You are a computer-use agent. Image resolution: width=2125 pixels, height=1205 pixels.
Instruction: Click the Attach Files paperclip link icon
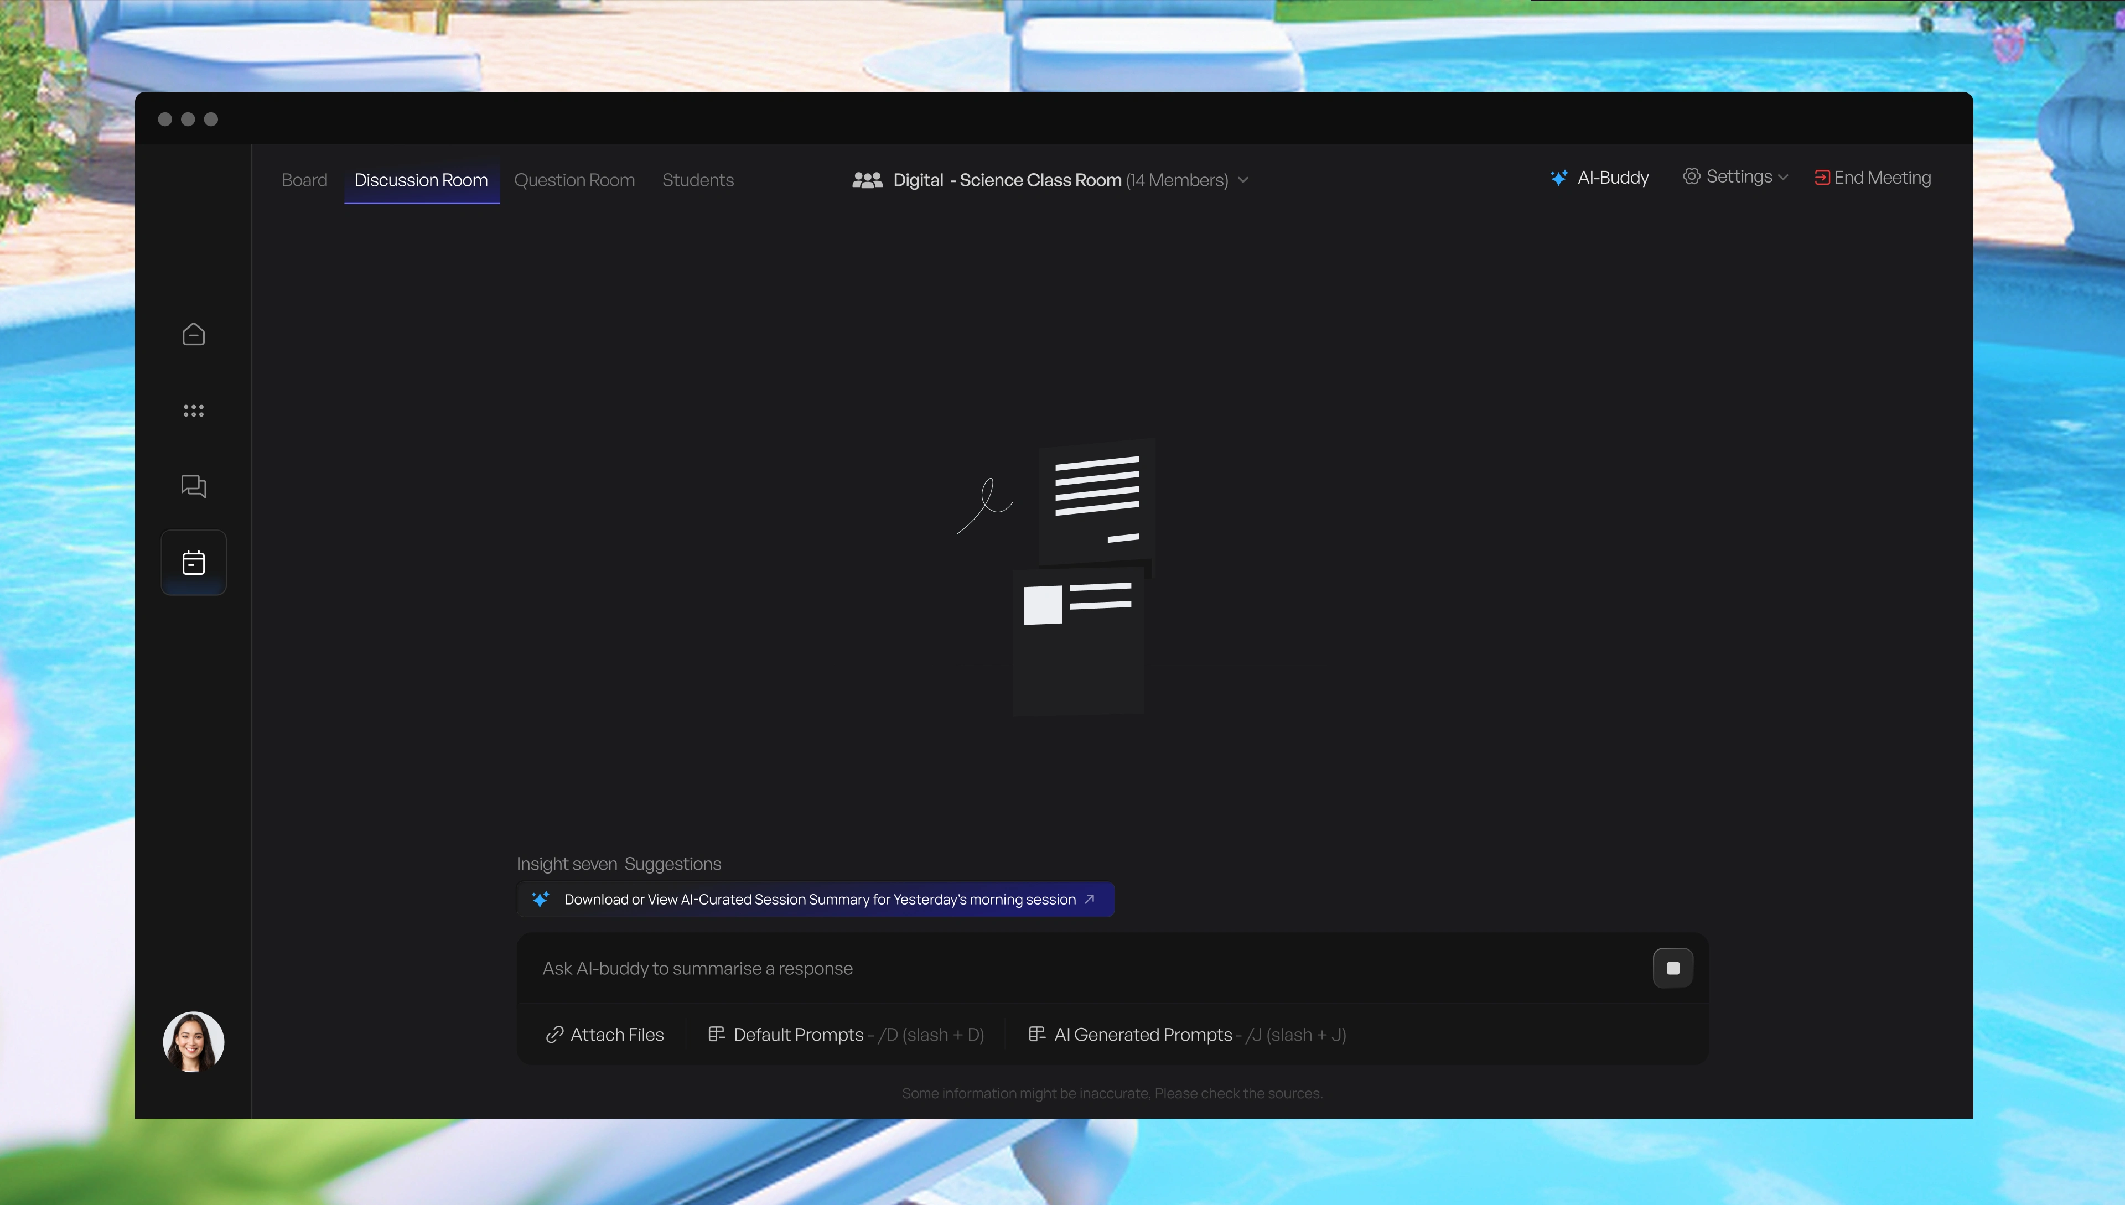[554, 1035]
